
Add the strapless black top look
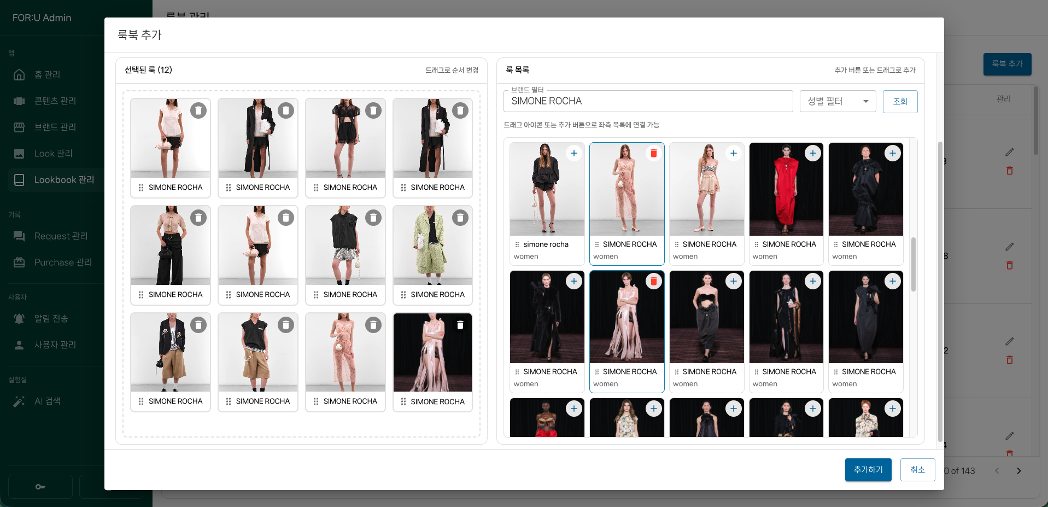coord(733,281)
